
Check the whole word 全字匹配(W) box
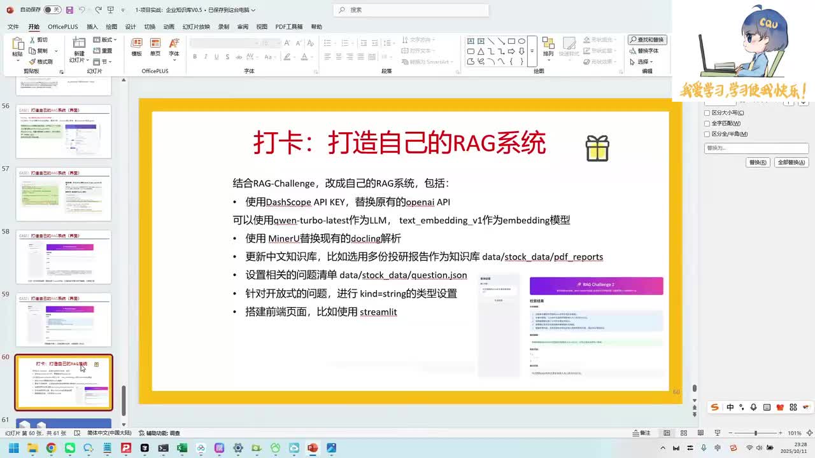707,123
